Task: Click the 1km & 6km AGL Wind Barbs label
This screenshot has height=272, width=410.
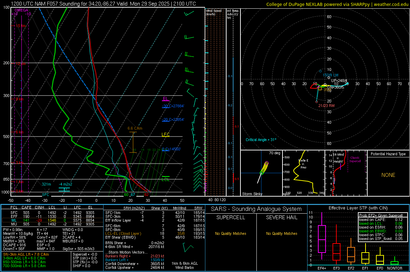Action: pos(184,265)
